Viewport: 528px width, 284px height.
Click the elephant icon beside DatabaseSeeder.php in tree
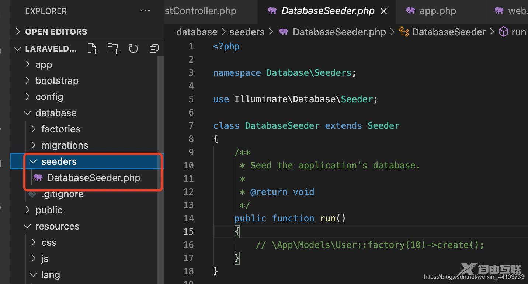[x=38, y=178]
